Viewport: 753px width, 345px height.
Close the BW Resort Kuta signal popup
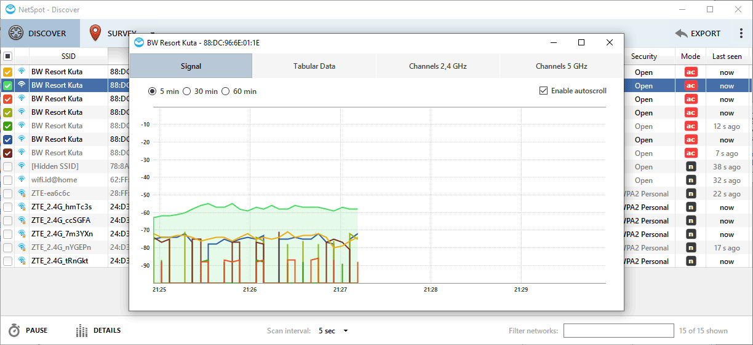[x=610, y=42]
